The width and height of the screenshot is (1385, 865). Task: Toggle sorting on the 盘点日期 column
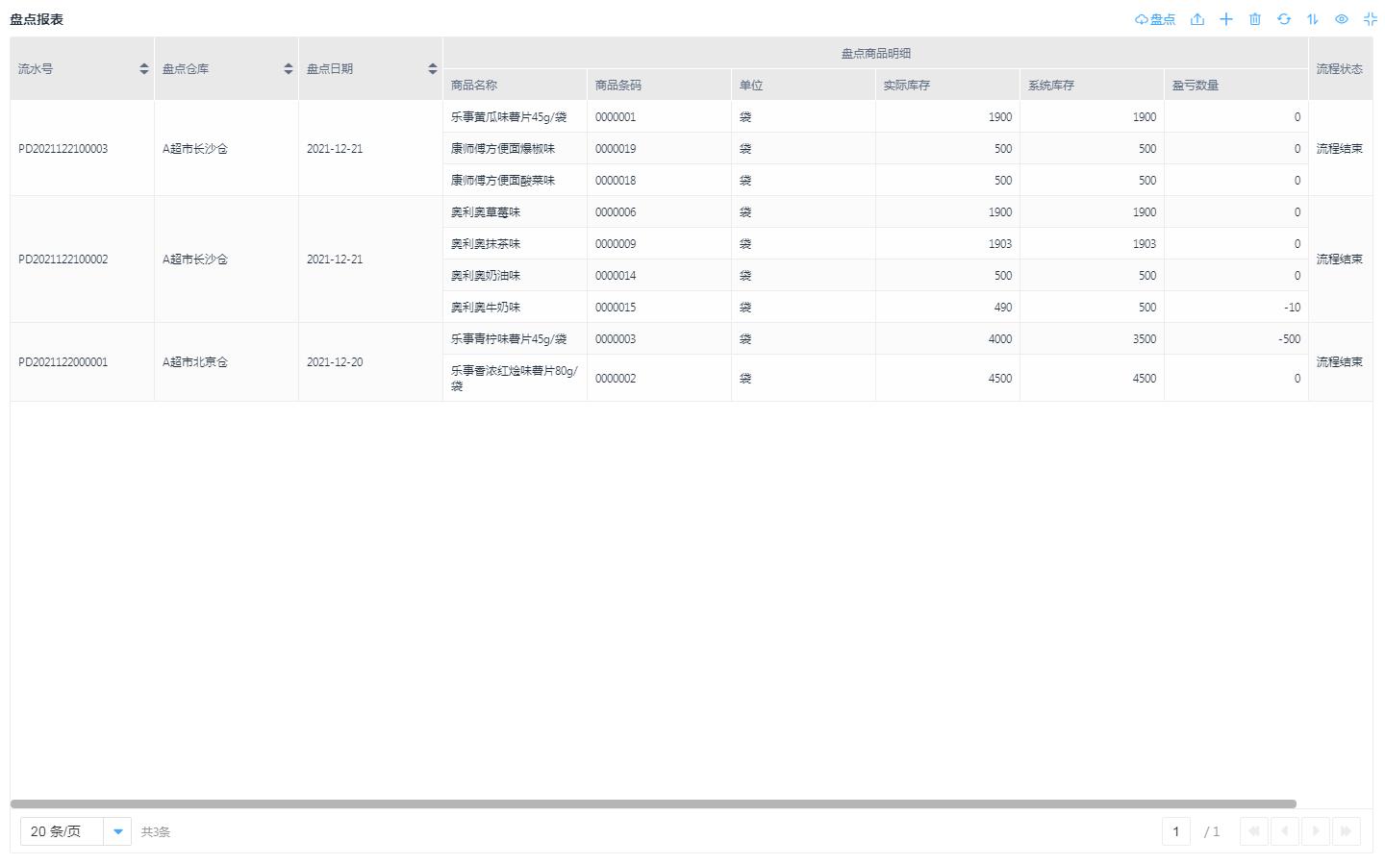pos(432,68)
